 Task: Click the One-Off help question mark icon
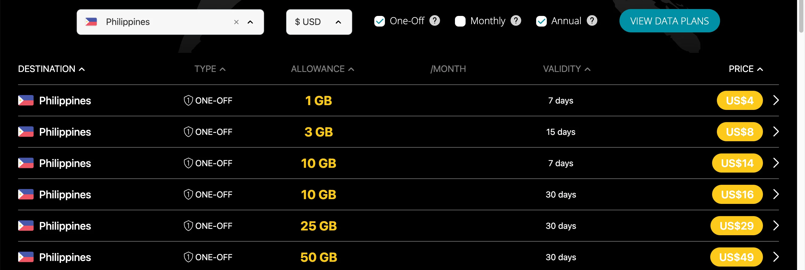pyautogui.click(x=434, y=21)
